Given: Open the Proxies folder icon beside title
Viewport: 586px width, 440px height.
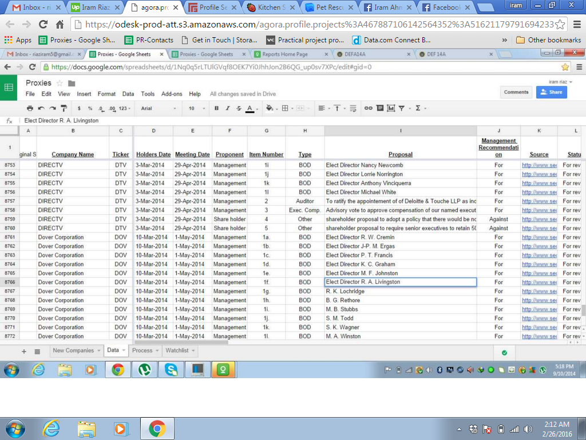Looking at the screenshot, I should point(72,83).
